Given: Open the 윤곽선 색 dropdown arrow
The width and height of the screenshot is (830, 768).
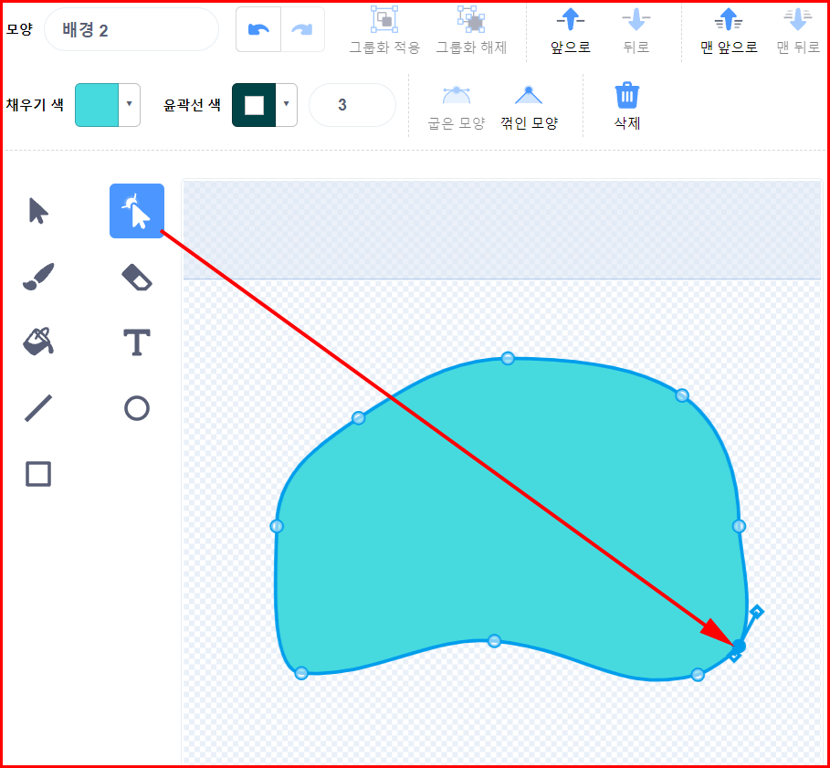Looking at the screenshot, I should coord(287,104).
